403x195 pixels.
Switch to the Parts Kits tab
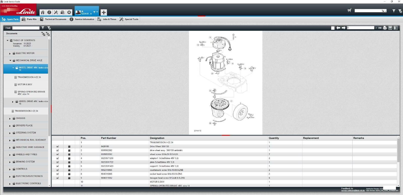(29, 19)
